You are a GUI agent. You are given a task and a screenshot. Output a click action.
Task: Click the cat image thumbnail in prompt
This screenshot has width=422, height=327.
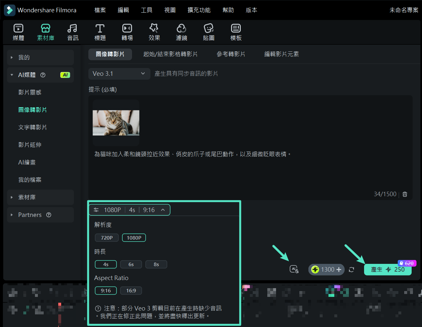pos(116,123)
